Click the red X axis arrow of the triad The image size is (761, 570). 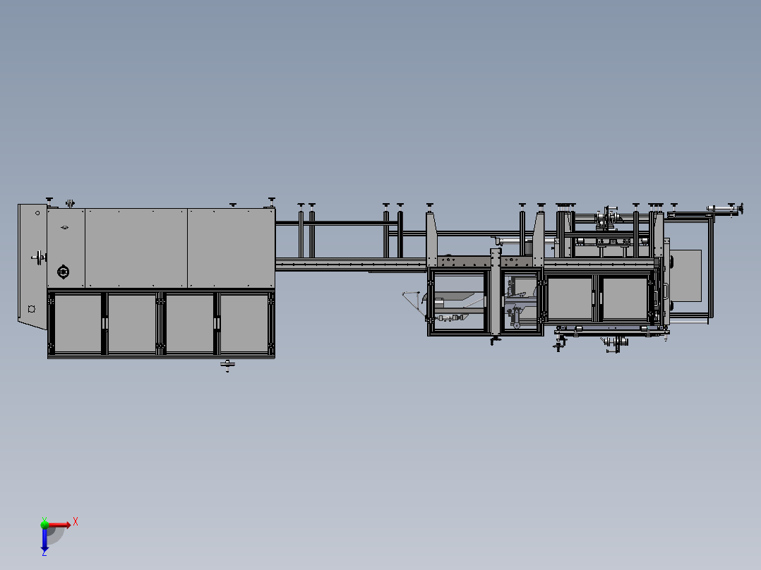pos(60,525)
